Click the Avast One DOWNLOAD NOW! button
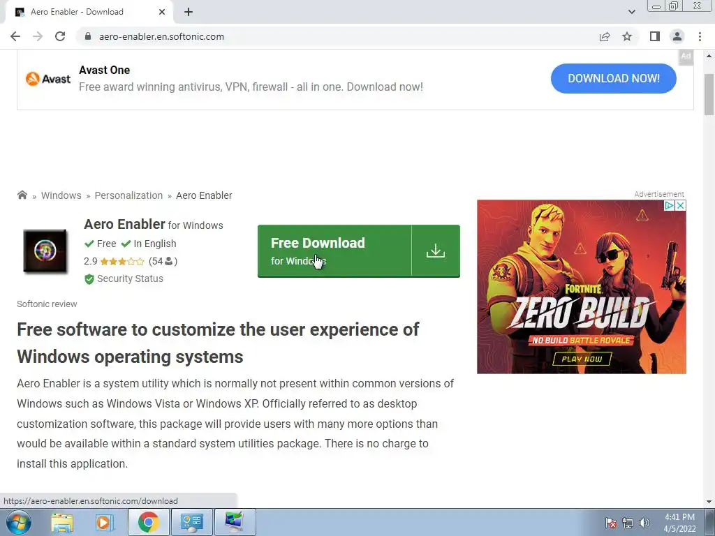The image size is (715, 536). (x=613, y=78)
